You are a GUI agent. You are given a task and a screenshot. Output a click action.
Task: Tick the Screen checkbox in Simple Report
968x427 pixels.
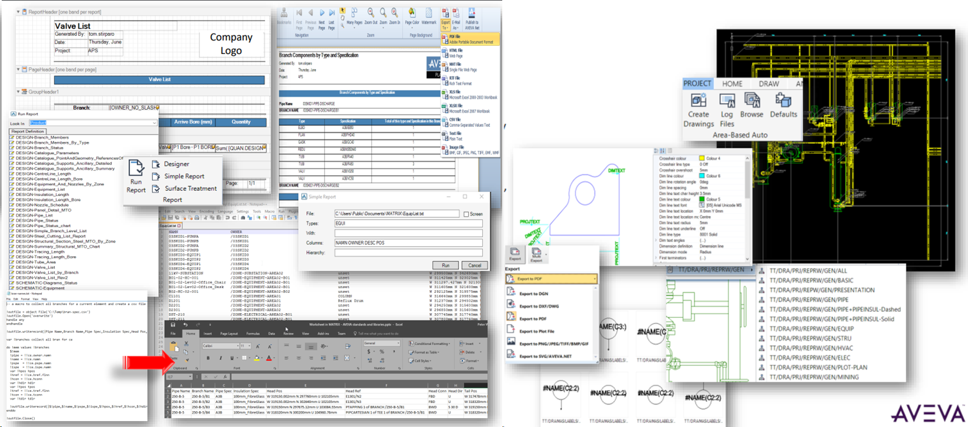coord(466,214)
